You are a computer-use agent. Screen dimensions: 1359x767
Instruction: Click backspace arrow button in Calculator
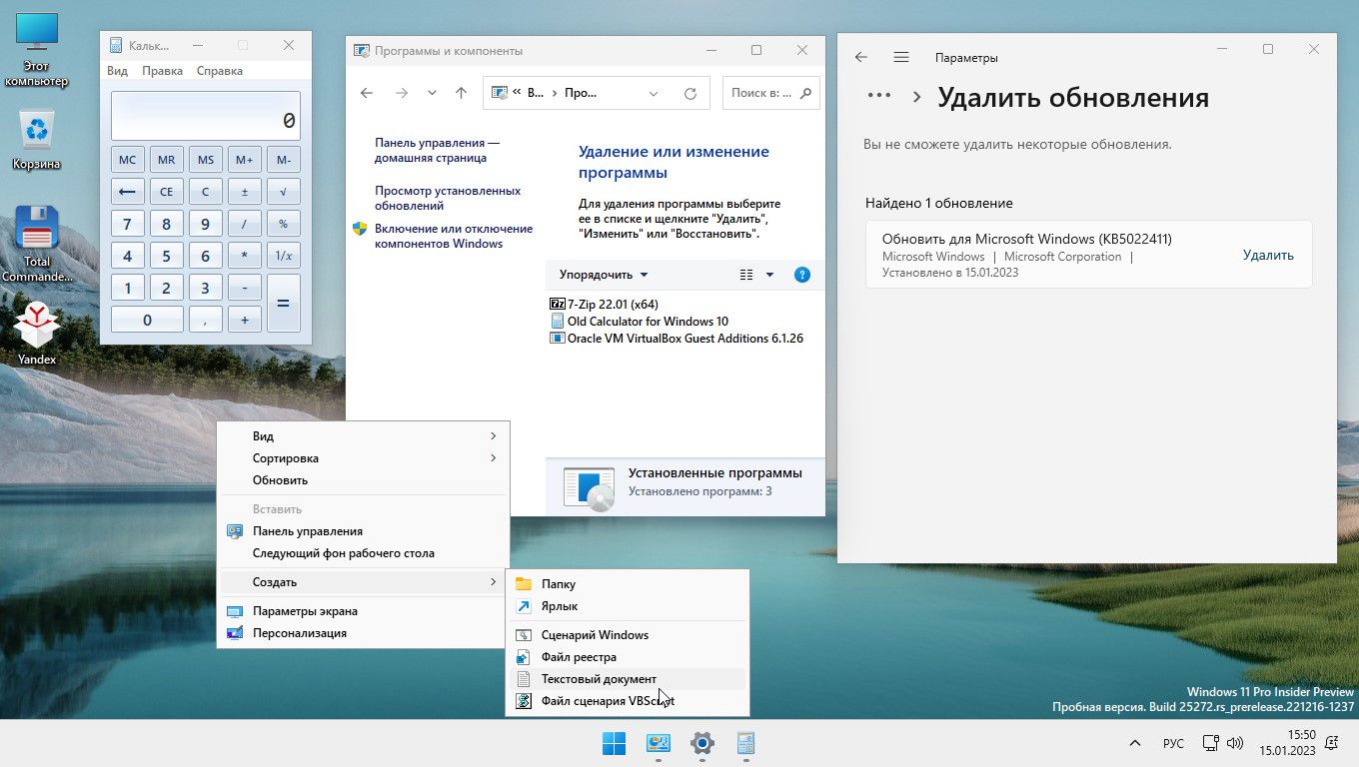coord(127,192)
